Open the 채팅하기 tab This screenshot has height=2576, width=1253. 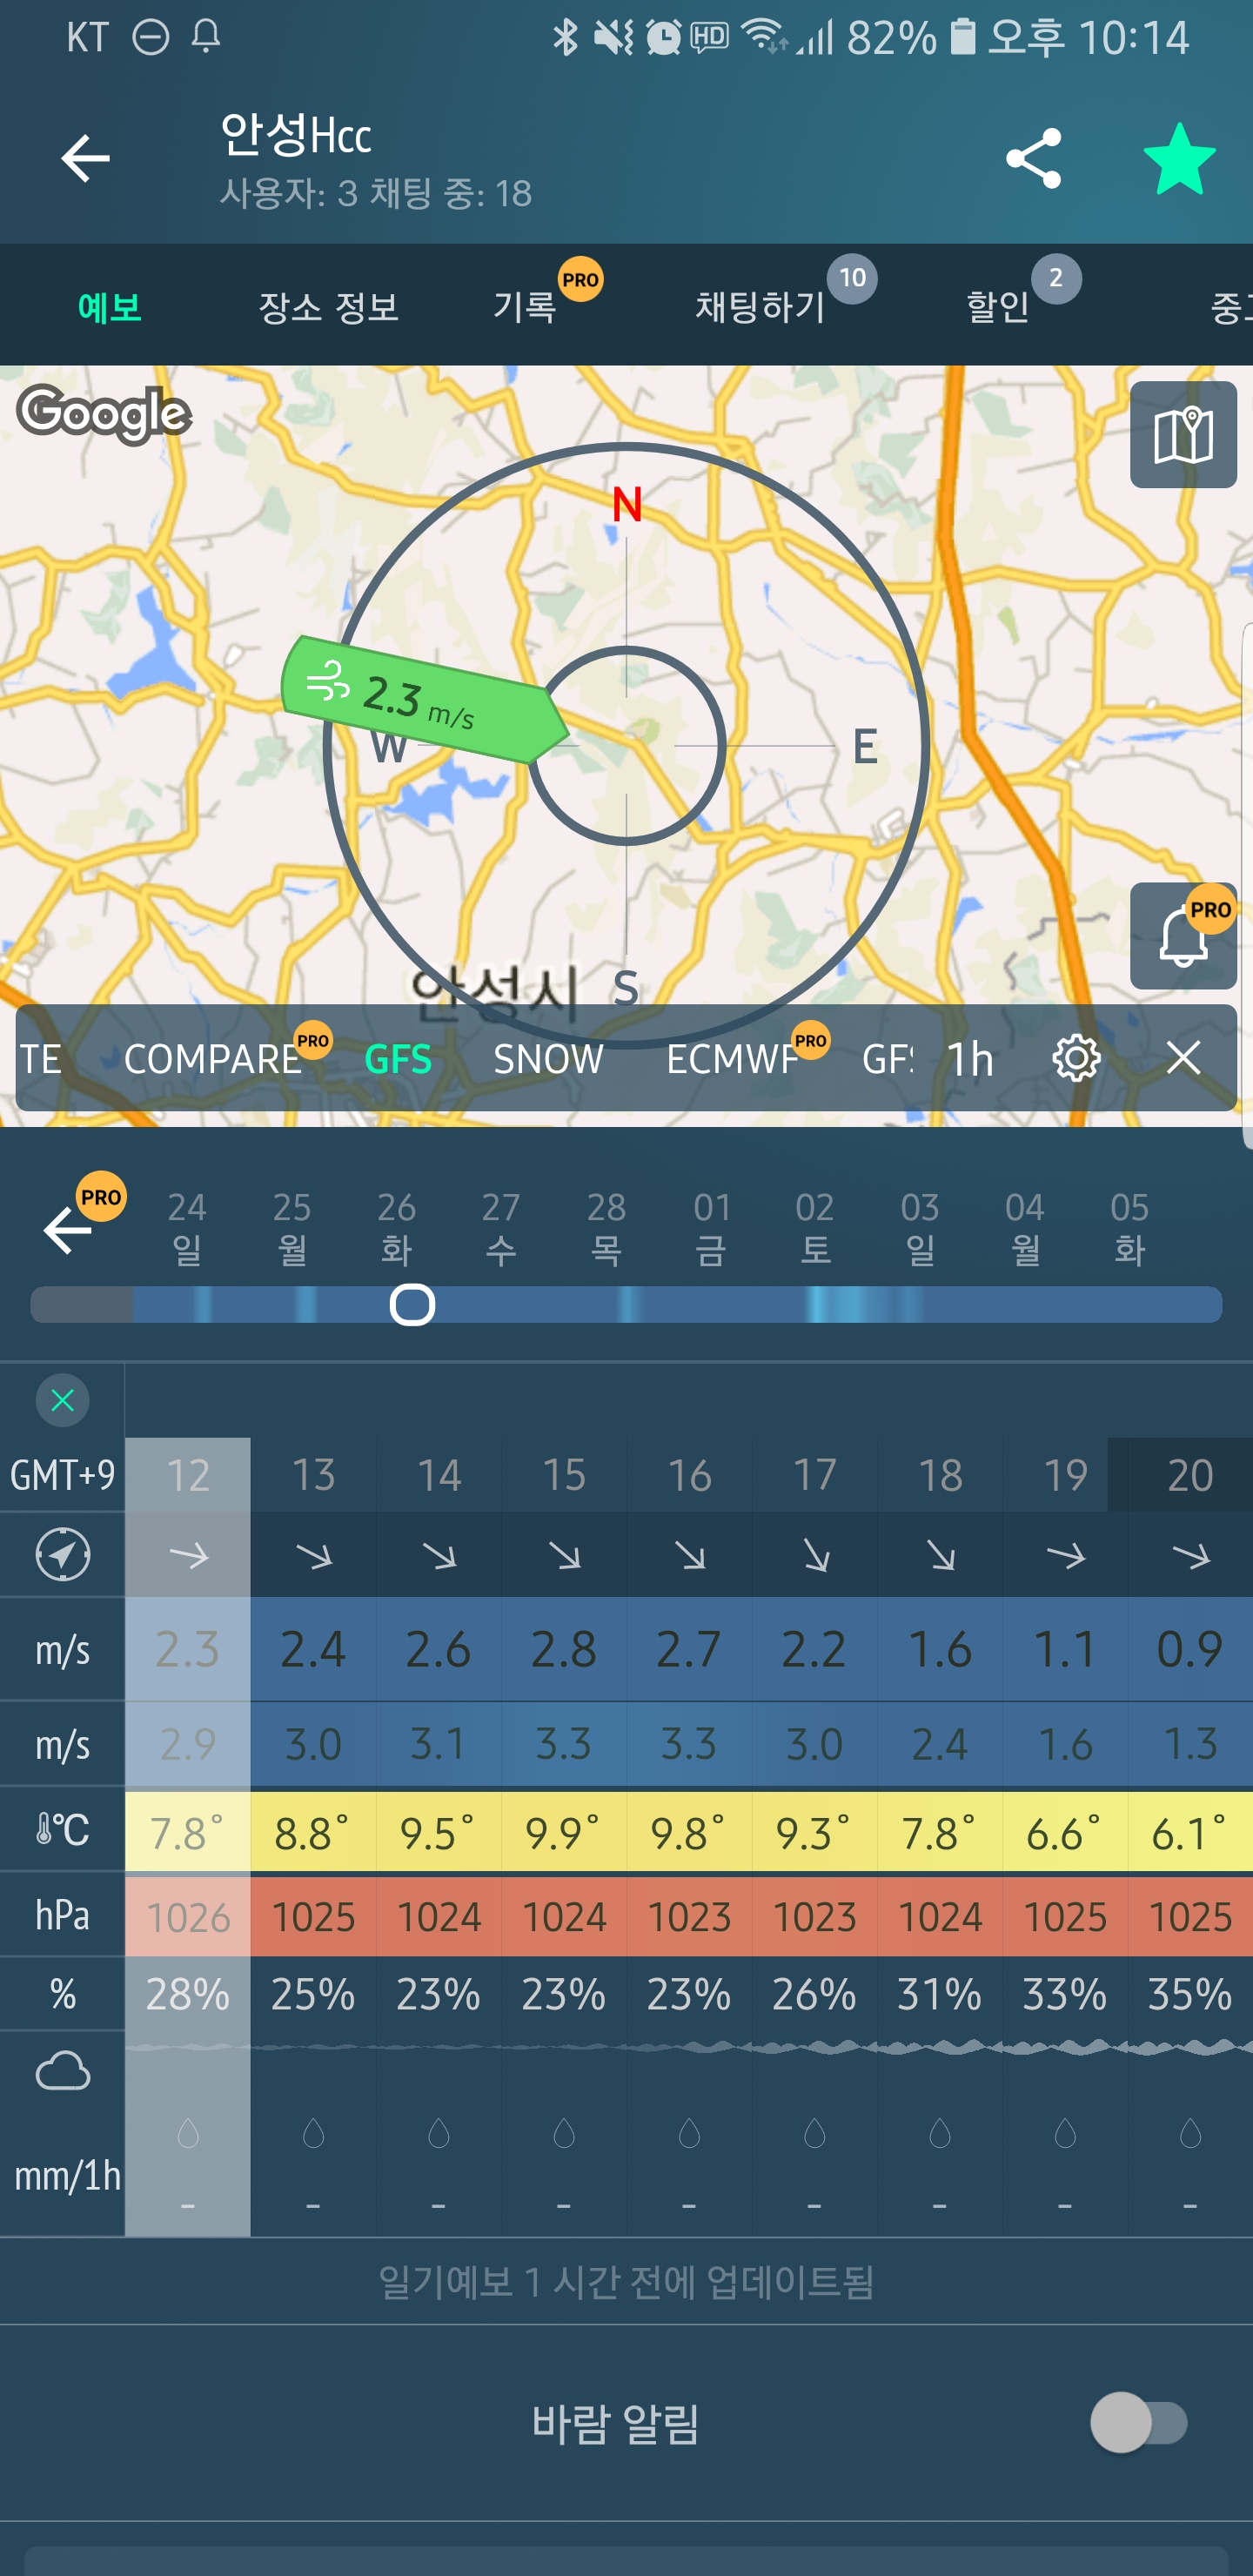click(761, 307)
